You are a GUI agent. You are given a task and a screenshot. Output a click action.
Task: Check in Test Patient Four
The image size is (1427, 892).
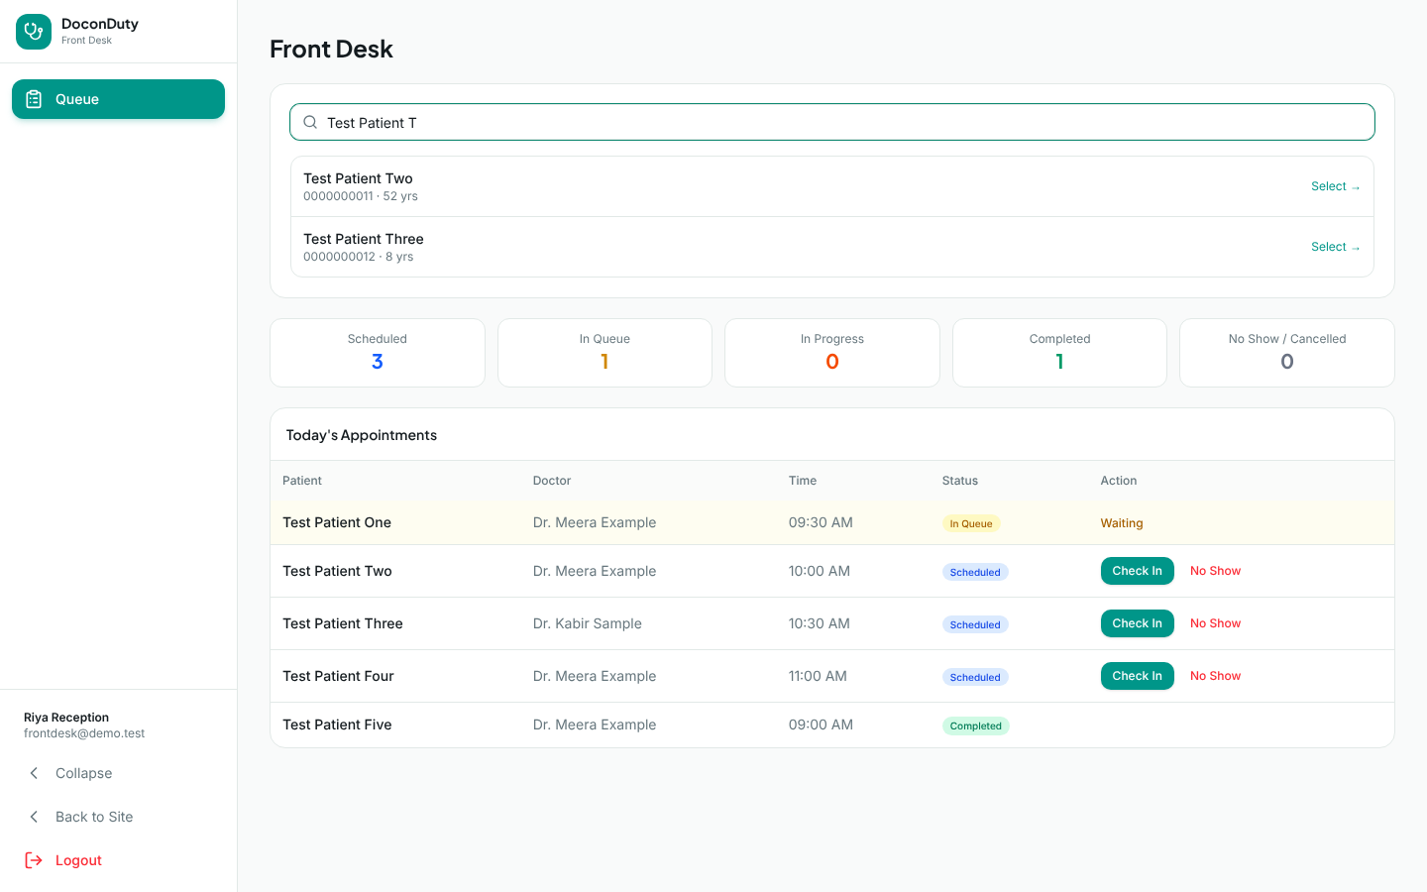point(1137,676)
